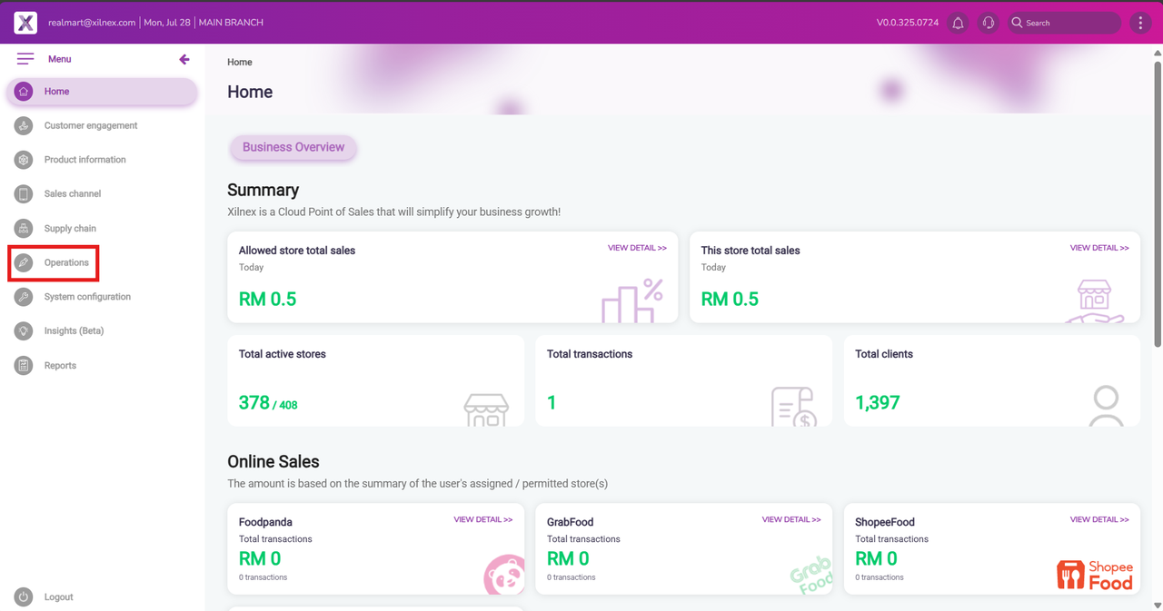Expand System configuration in sidebar
Screen dimensions: 1163x611
pos(87,297)
